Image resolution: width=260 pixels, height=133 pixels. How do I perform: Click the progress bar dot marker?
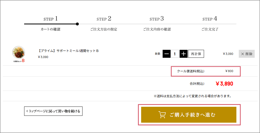pyautogui.click(x=77, y=24)
